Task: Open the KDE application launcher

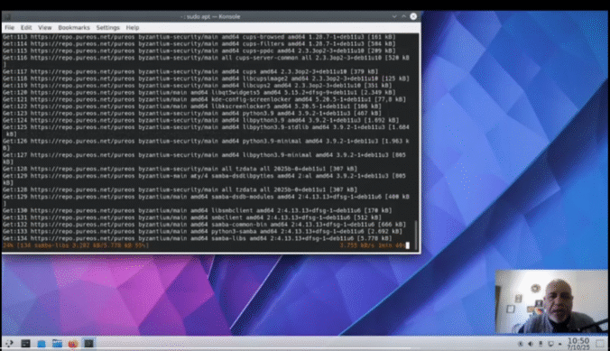Action: tap(9, 343)
